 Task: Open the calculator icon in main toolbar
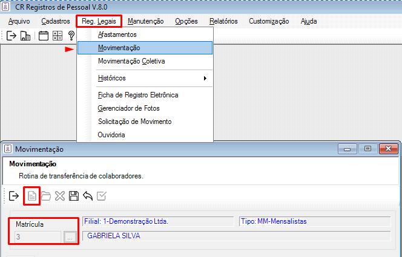tap(58, 36)
